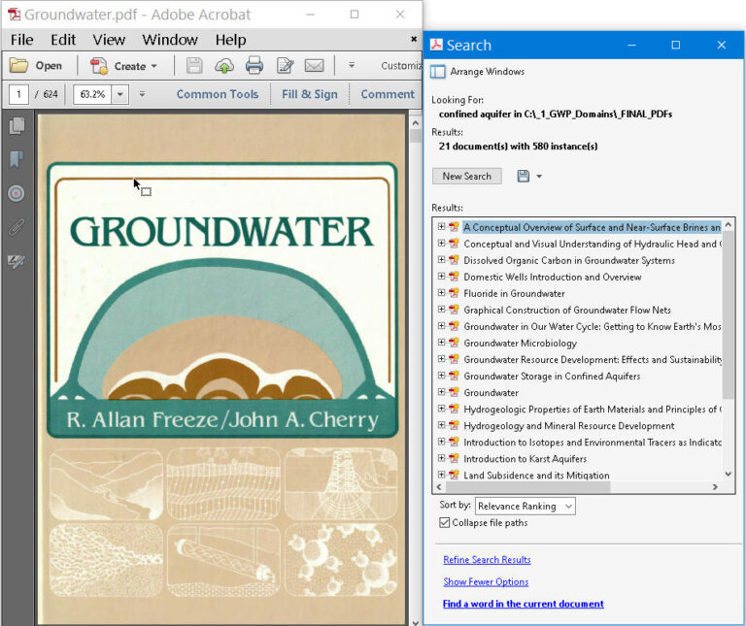Open the Page Thumbnails sidebar panel
The width and height of the screenshot is (746, 626).
click(16, 125)
